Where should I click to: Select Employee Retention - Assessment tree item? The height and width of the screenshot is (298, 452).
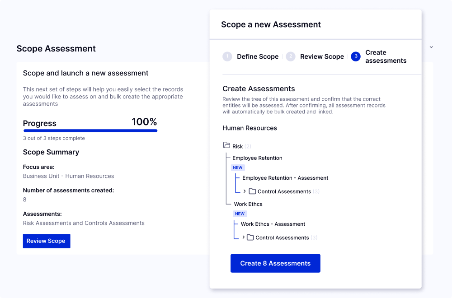pyautogui.click(x=285, y=178)
